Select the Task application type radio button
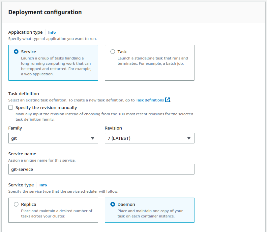This screenshot has width=267, height=232. point(113,52)
